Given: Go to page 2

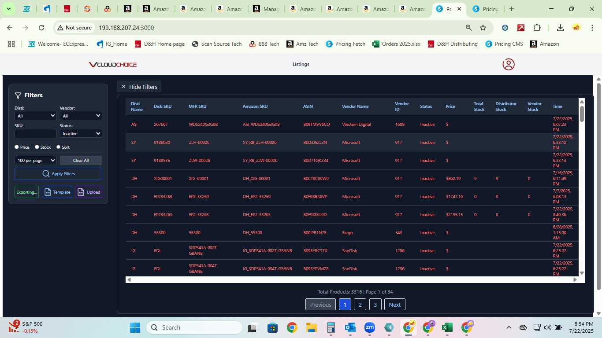Looking at the screenshot, I should click(x=360, y=305).
